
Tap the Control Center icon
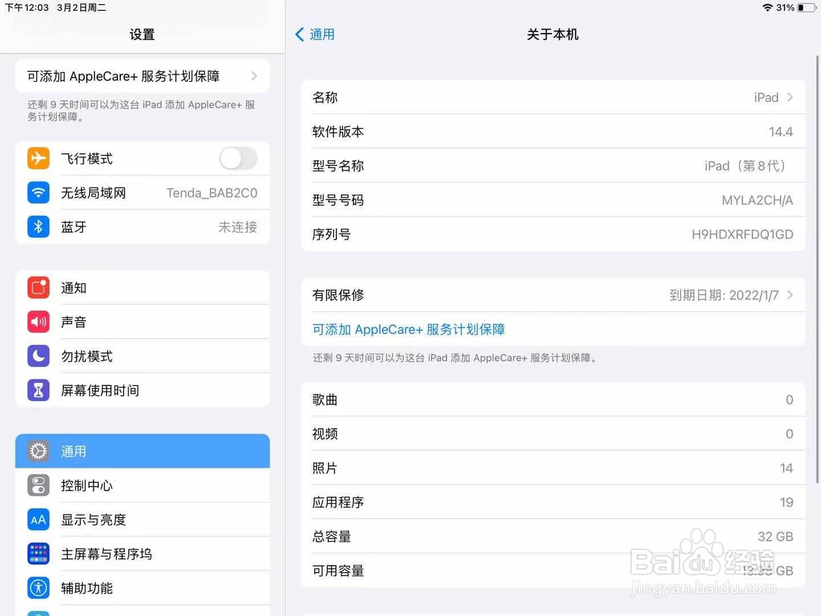click(38, 485)
